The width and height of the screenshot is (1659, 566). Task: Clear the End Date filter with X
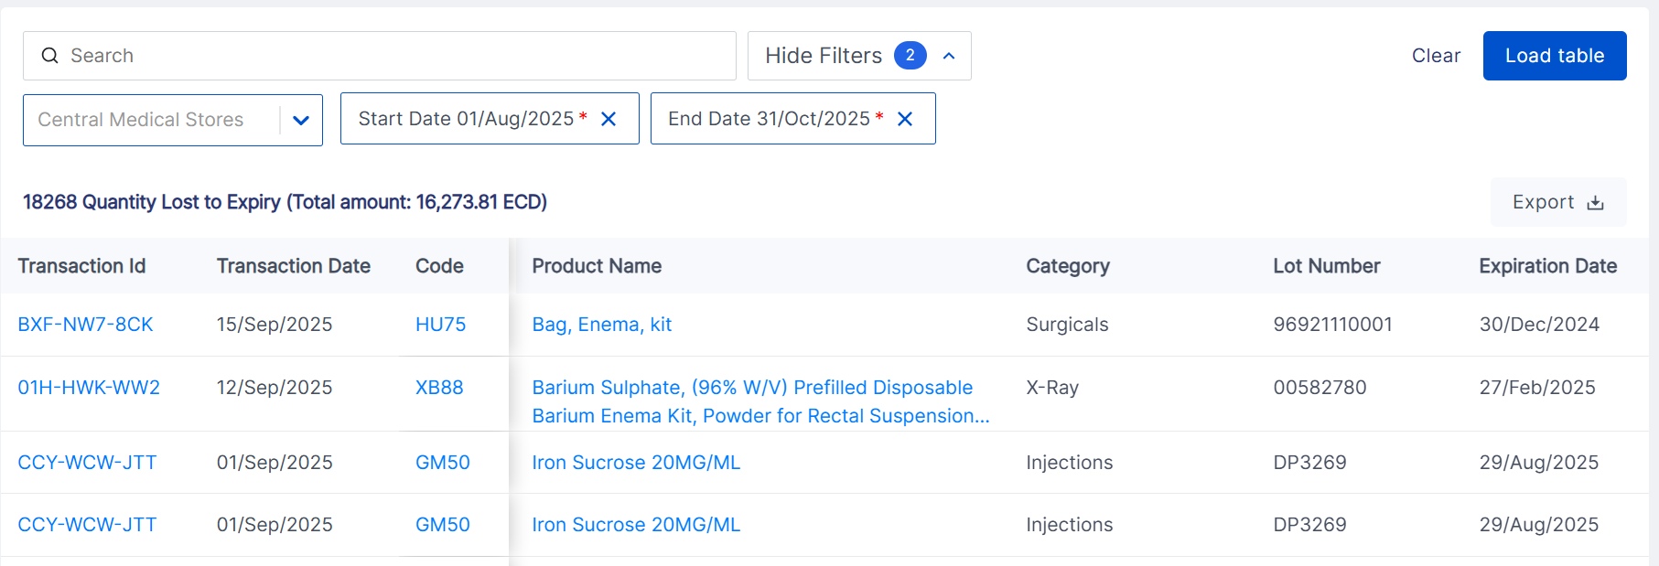tap(905, 119)
